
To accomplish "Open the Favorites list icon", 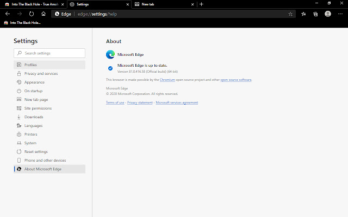I will [304, 14].
